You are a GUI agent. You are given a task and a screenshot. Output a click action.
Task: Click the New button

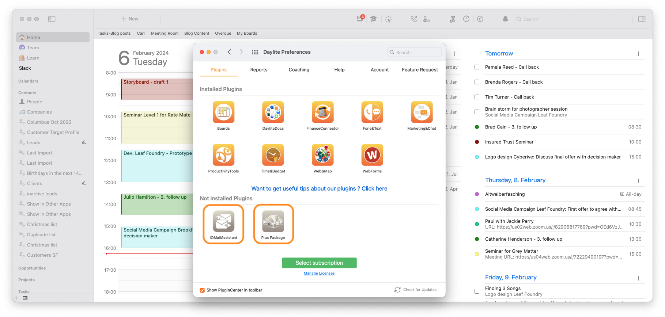click(x=129, y=19)
